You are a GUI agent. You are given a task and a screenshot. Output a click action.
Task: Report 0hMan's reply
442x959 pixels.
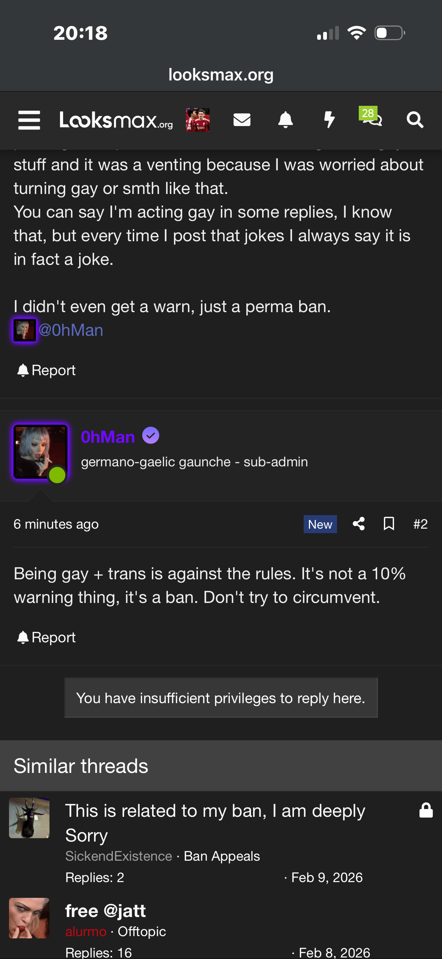[x=46, y=637]
